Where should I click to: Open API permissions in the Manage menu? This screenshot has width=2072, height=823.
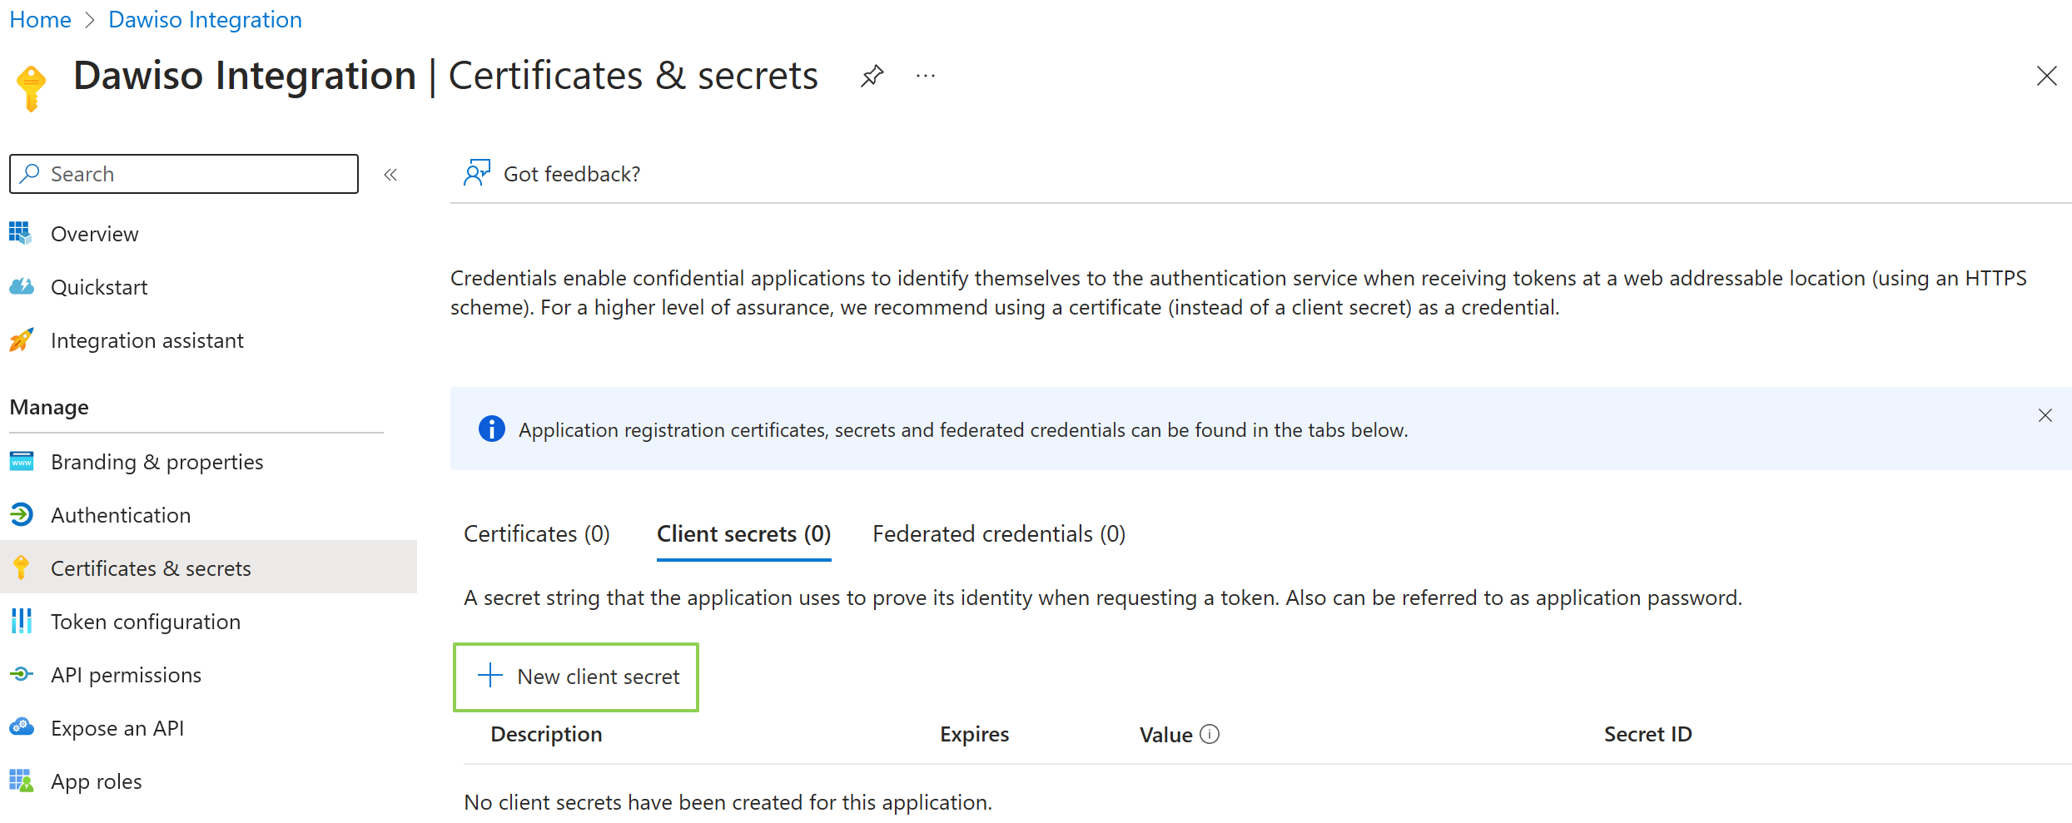tap(126, 675)
